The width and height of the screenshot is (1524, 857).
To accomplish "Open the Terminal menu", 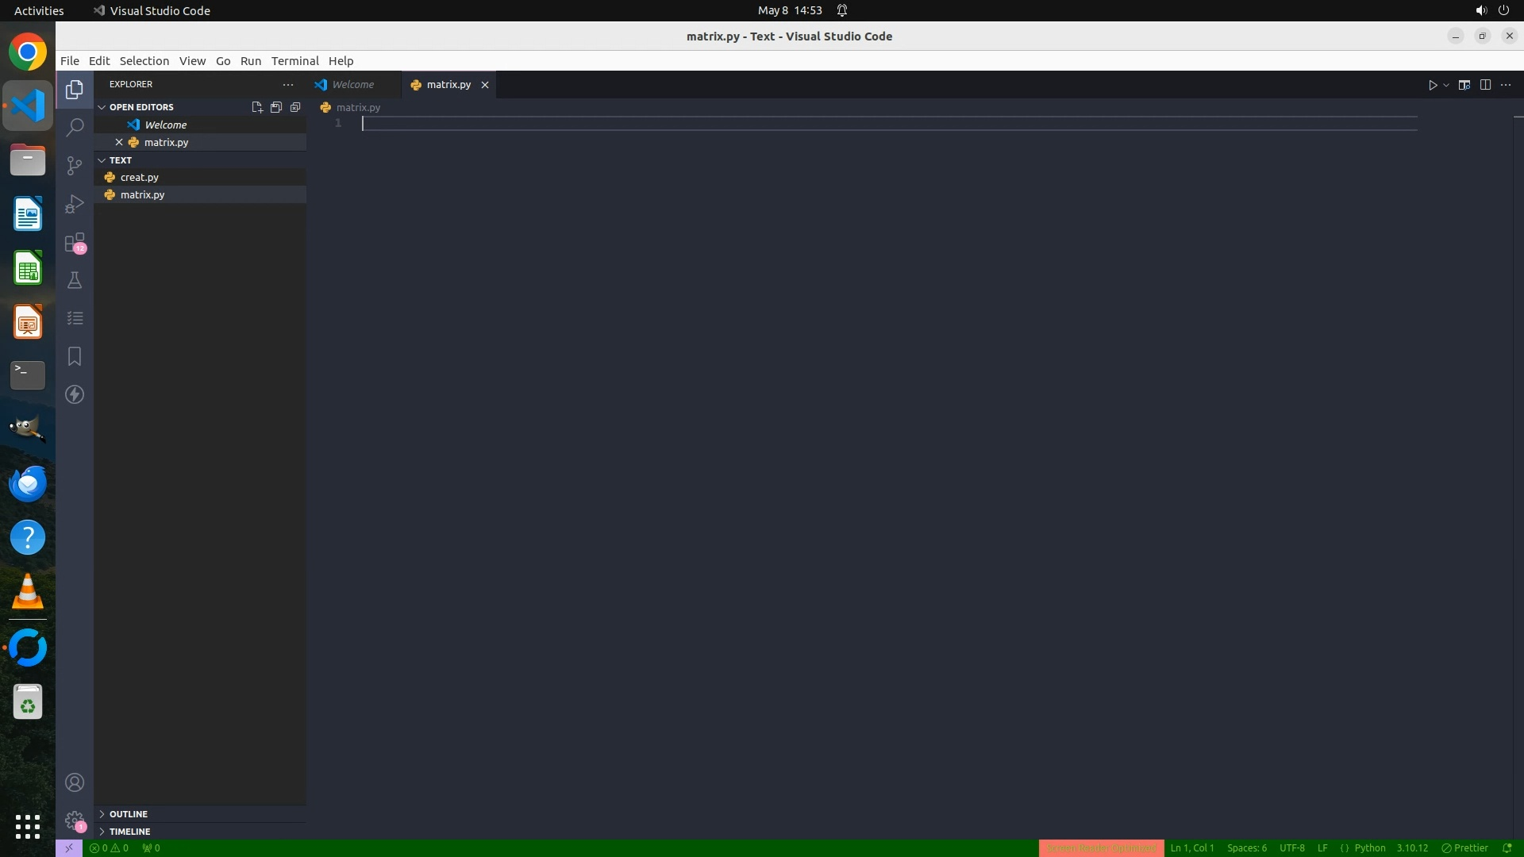I will pyautogui.click(x=294, y=61).
